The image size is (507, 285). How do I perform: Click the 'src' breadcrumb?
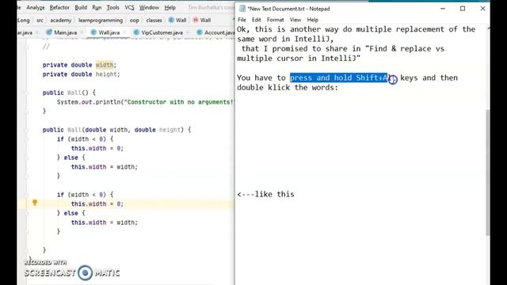pyautogui.click(x=40, y=21)
